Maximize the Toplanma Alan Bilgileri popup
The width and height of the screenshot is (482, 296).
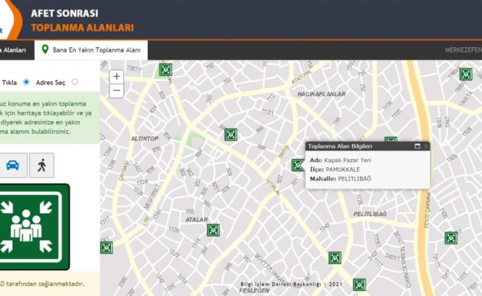(x=418, y=147)
